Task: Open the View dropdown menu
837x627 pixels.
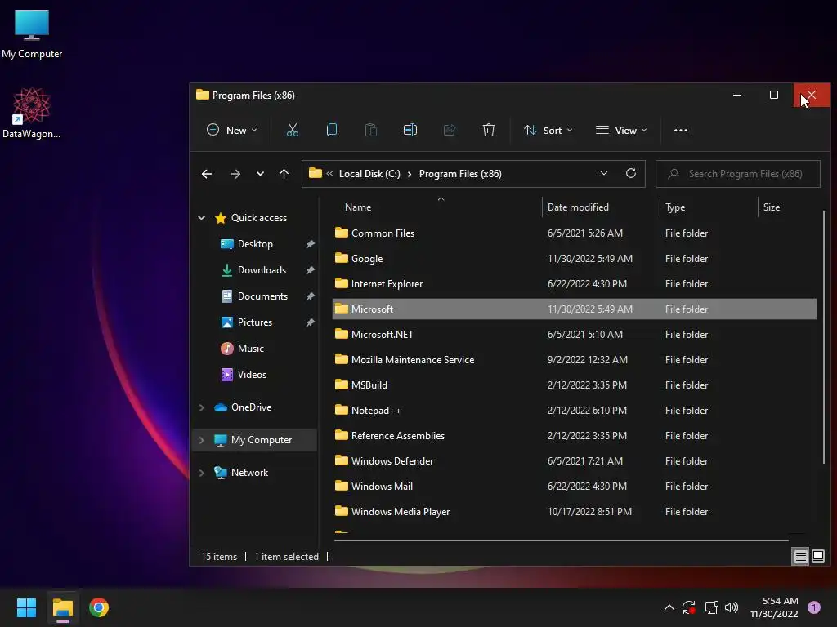Action: (x=621, y=130)
